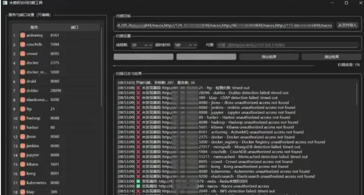The height and width of the screenshot is (195, 364).
Task: Toggle the crowd service checkbox
Action: click(x=23, y=54)
